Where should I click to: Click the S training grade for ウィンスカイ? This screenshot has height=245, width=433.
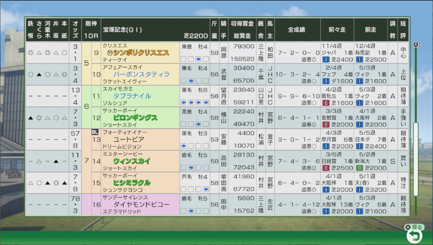(392, 161)
